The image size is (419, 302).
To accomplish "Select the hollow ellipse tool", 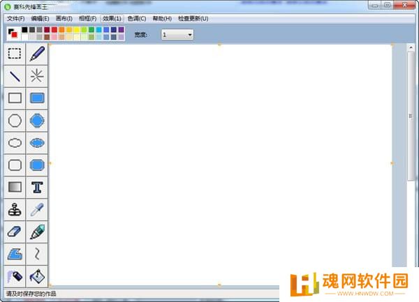I will [x=15, y=143].
